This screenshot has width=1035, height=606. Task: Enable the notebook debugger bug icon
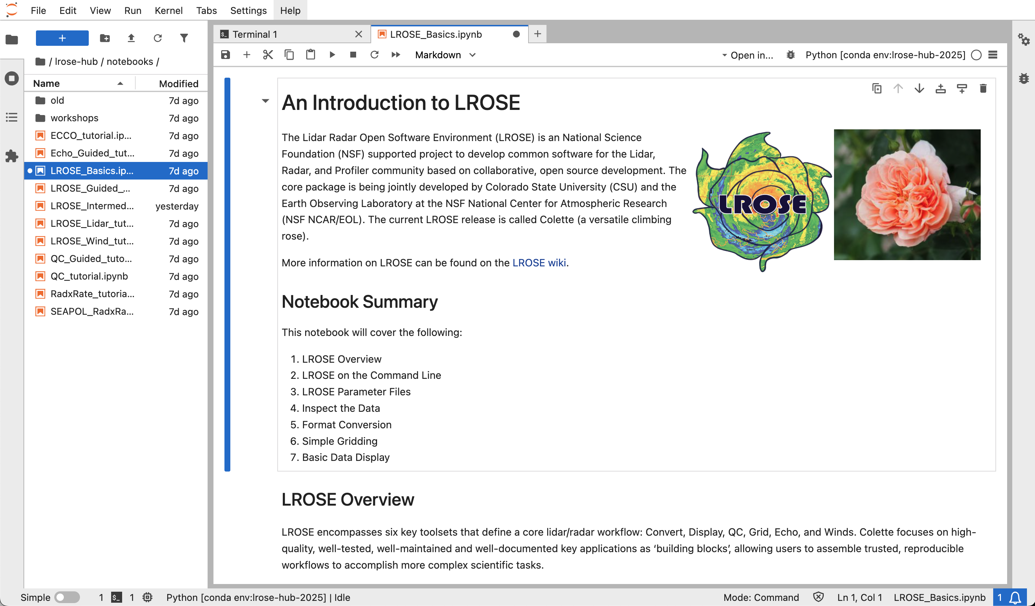click(791, 55)
